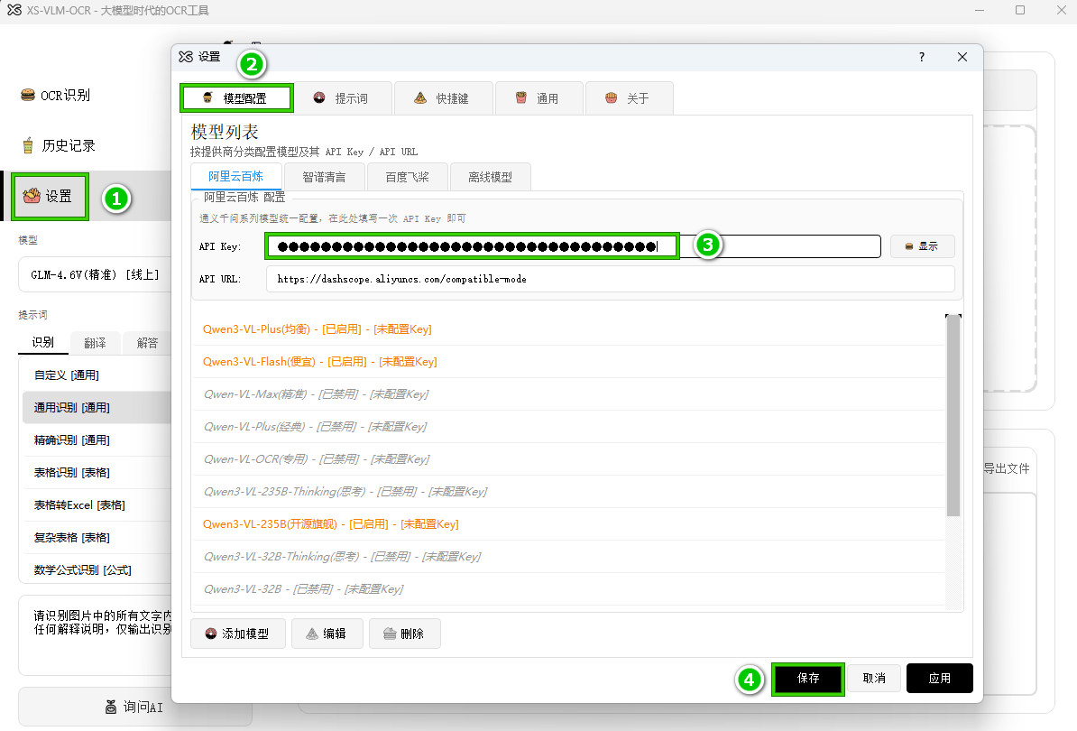Screen dimensions: 1077x731
Task: Save settings with the 保存 button
Action: [x=808, y=679]
